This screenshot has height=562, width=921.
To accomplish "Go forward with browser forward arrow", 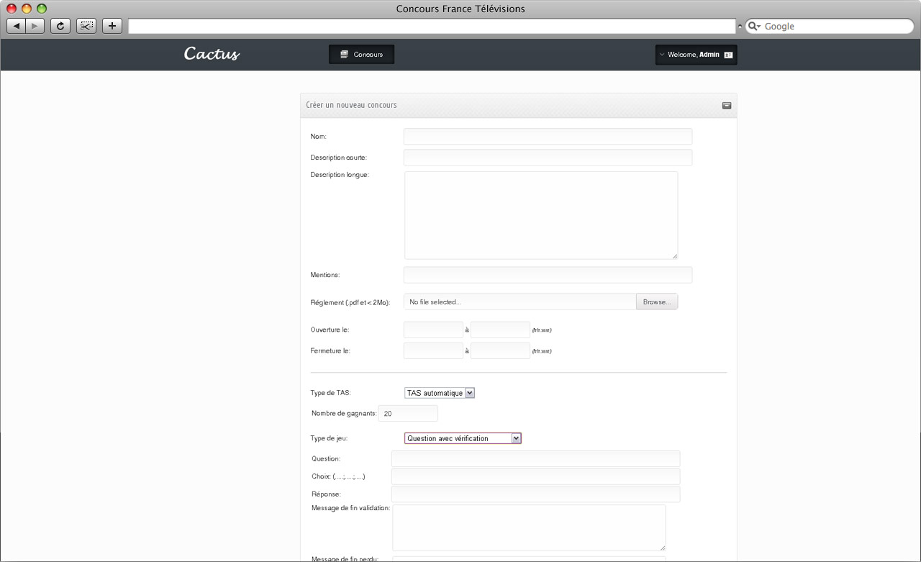I will point(35,26).
